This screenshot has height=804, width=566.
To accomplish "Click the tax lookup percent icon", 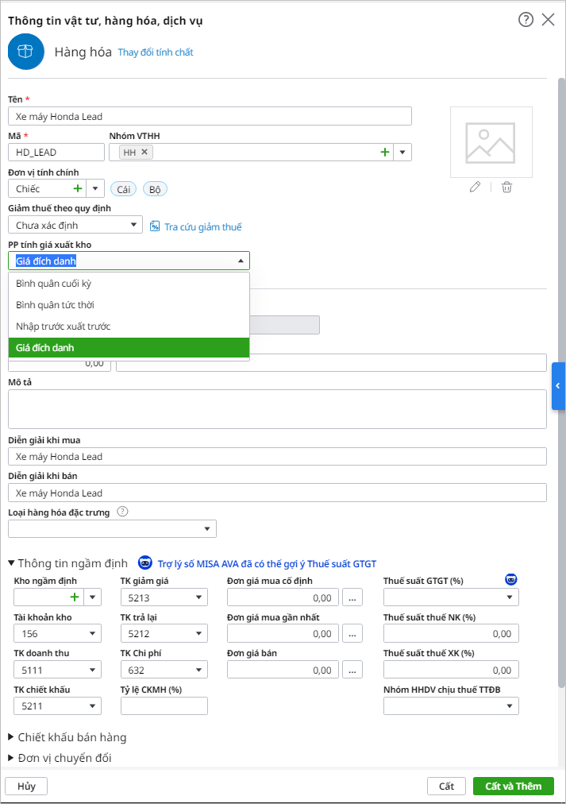I will coord(155,226).
